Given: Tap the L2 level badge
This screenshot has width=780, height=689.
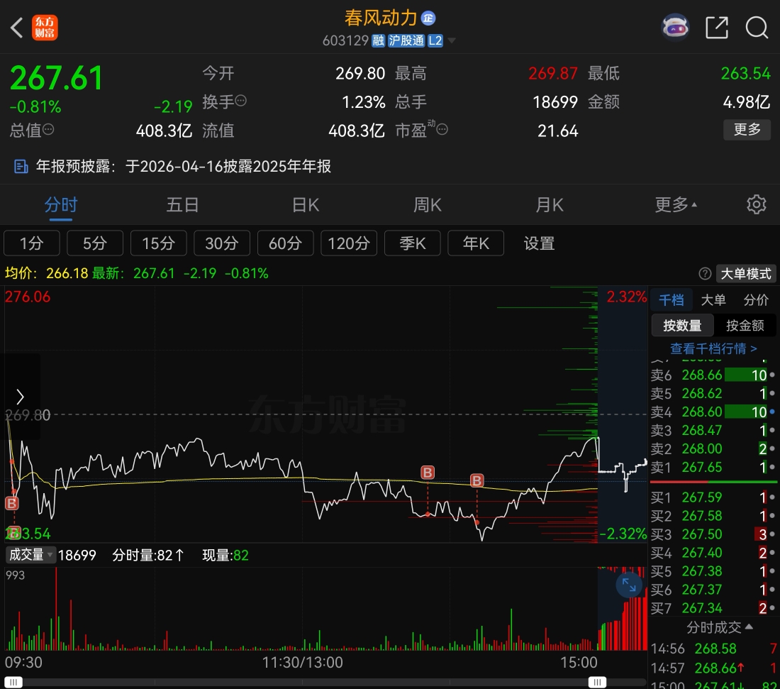Looking at the screenshot, I should point(435,40).
